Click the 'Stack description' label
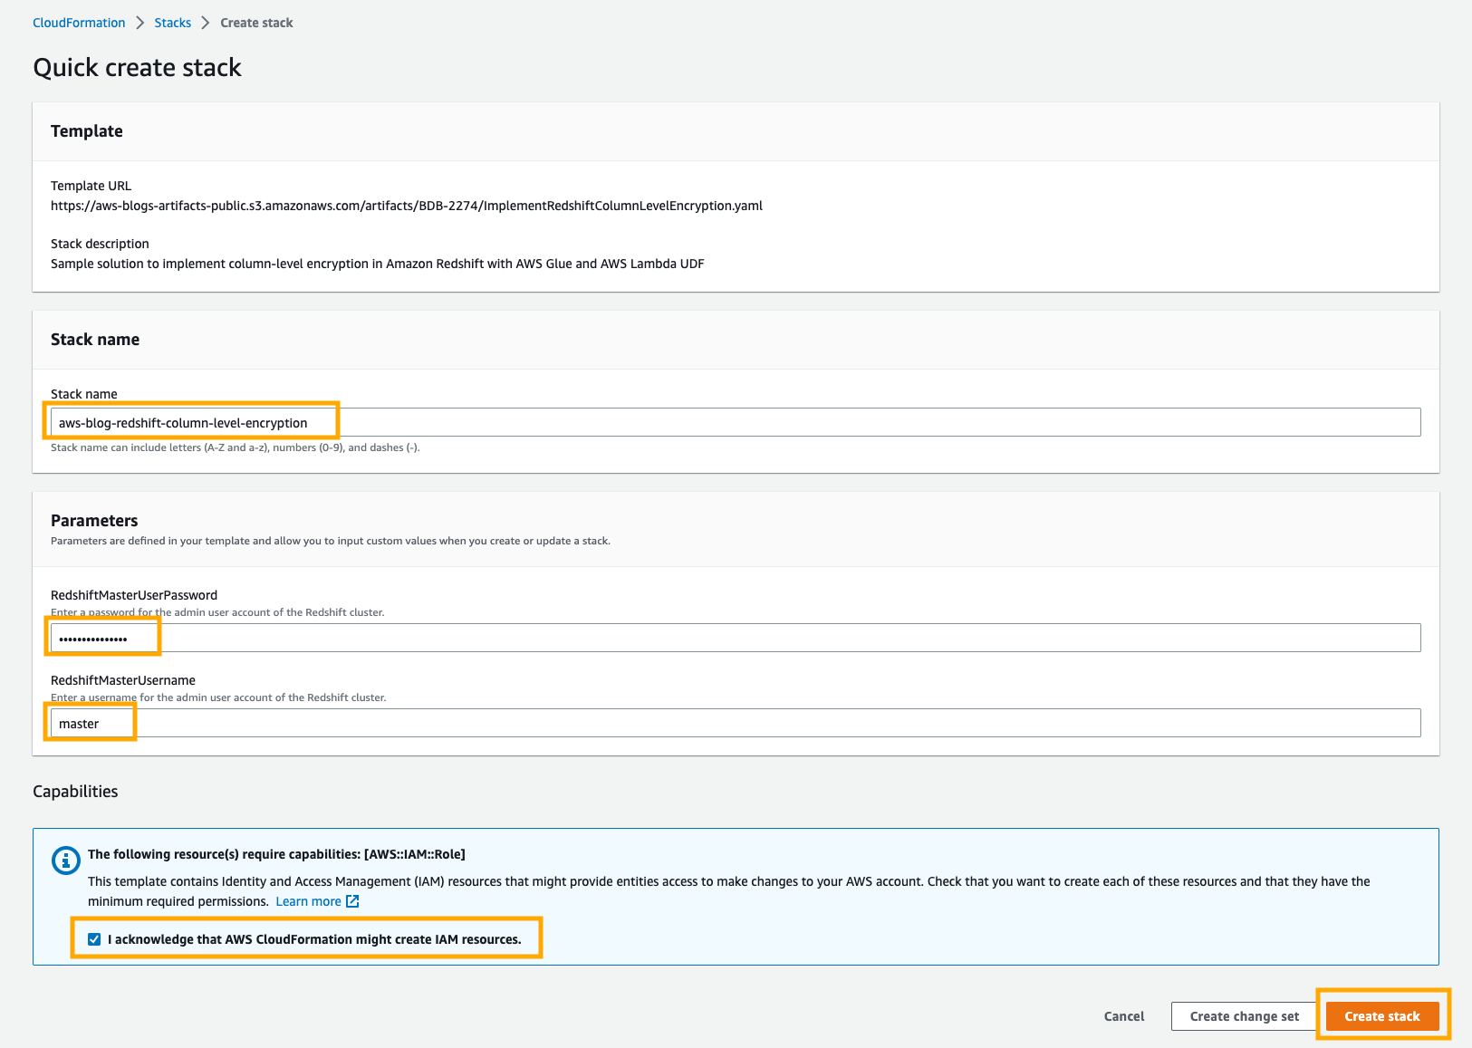Viewport: 1472px width, 1048px height. 100,244
